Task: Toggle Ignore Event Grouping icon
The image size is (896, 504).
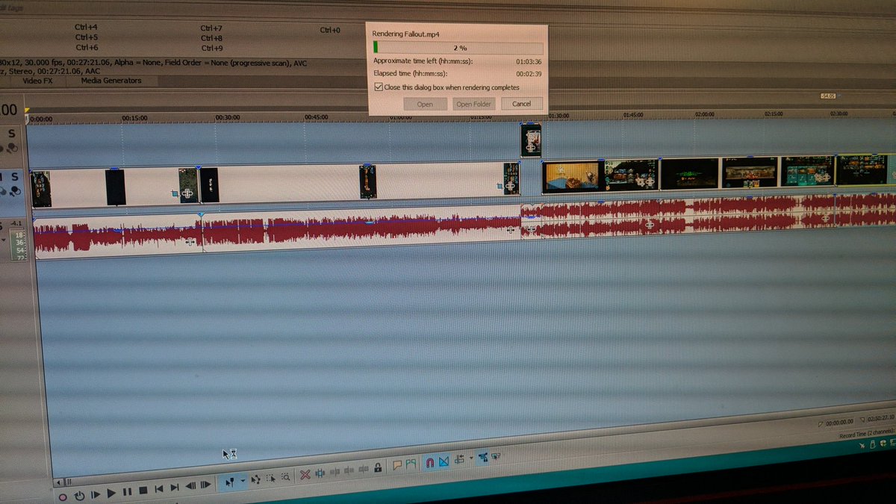Action: (x=496, y=455)
